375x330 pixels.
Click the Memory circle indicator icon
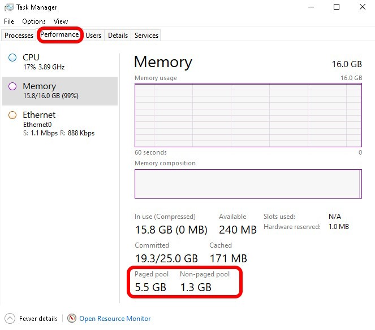coord(12,86)
